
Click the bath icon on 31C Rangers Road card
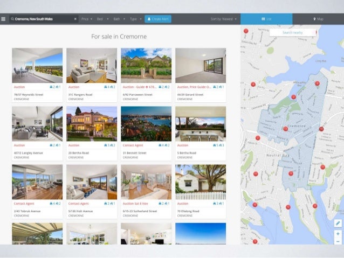(111, 87)
